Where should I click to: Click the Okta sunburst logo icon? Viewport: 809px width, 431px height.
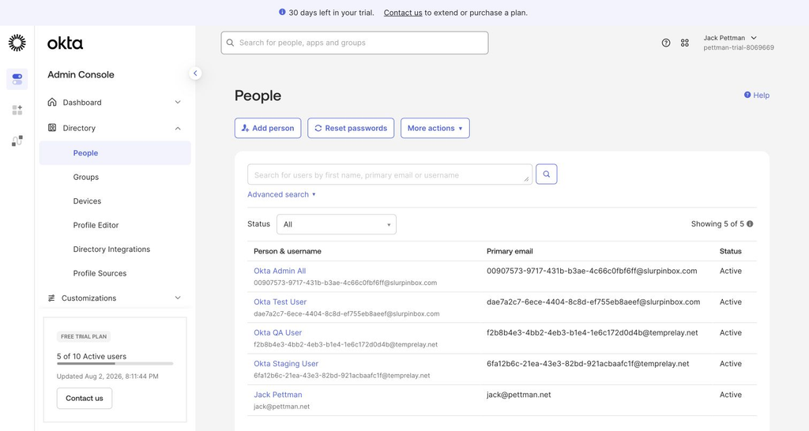(17, 43)
